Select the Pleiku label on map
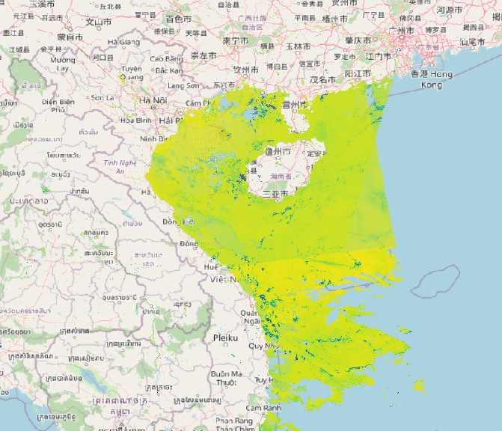The height and width of the screenshot is (431, 502). point(225,337)
